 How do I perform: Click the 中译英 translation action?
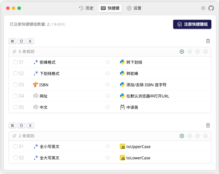click(132, 107)
